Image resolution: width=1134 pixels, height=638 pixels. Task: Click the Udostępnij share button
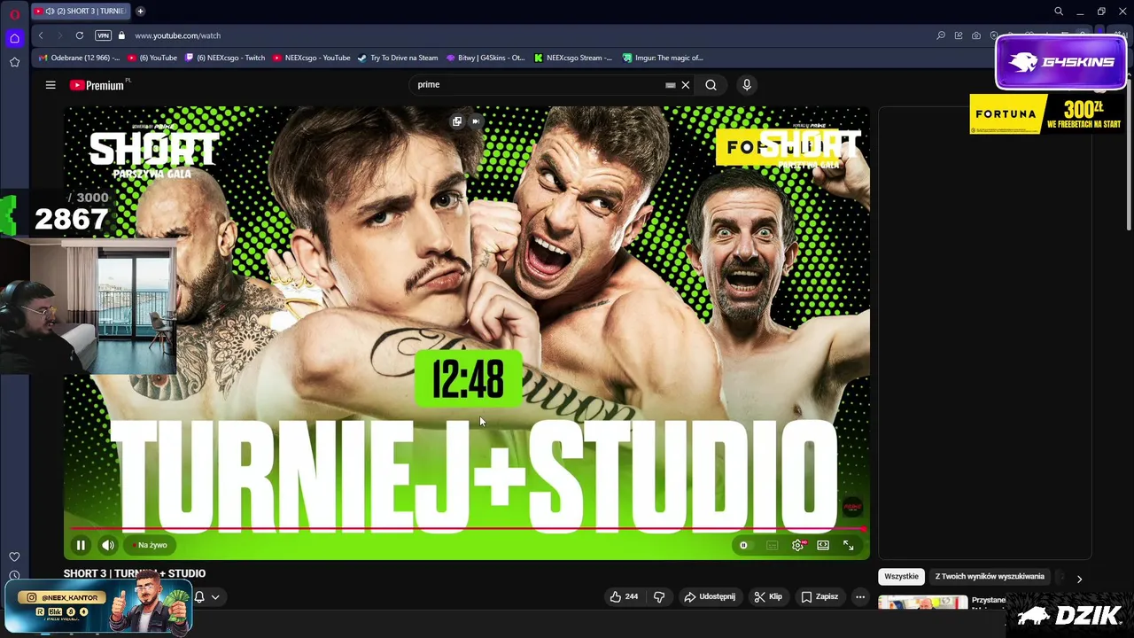(710, 596)
